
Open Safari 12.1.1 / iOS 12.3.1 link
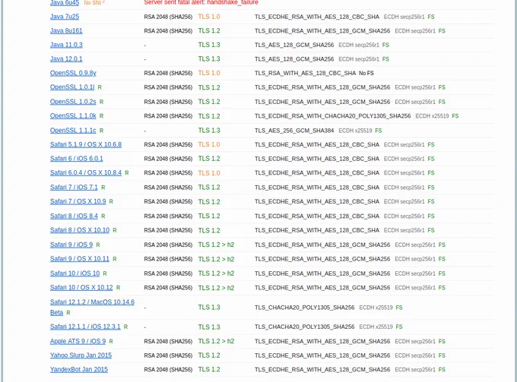(85, 327)
